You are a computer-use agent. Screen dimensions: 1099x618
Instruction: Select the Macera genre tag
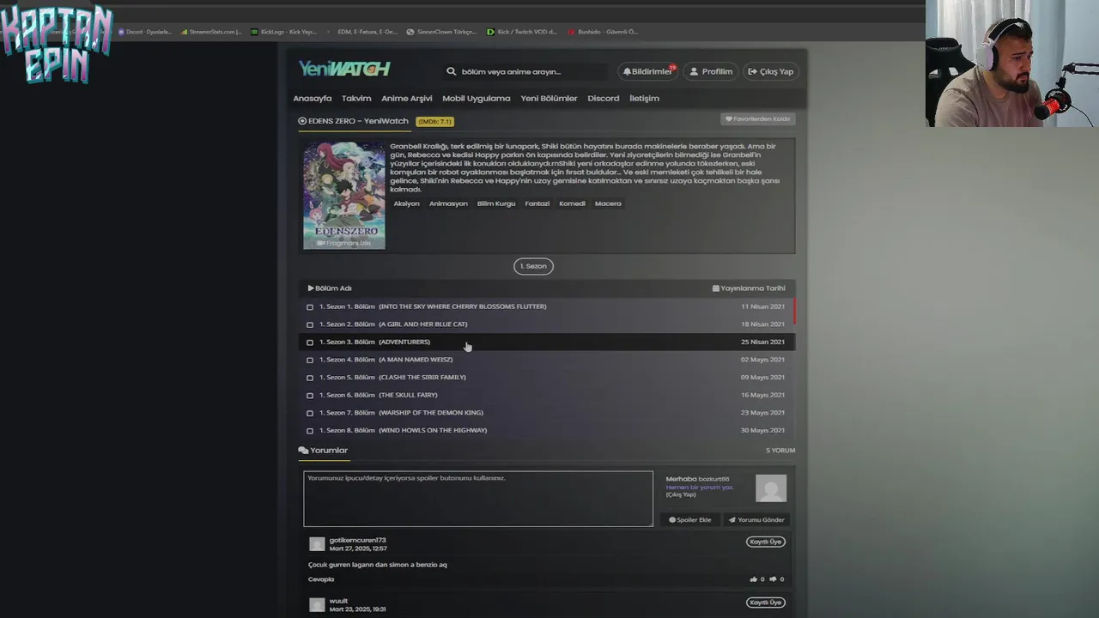click(x=608, y=203)
